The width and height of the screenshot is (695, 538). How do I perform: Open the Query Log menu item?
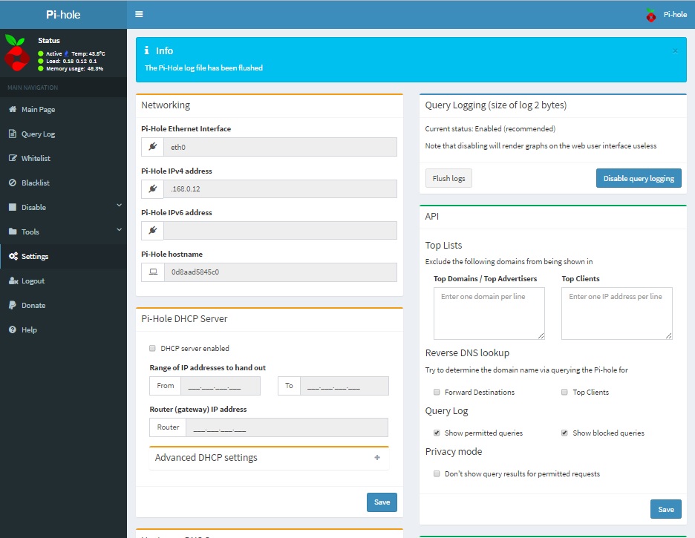[x=63, y=134]
